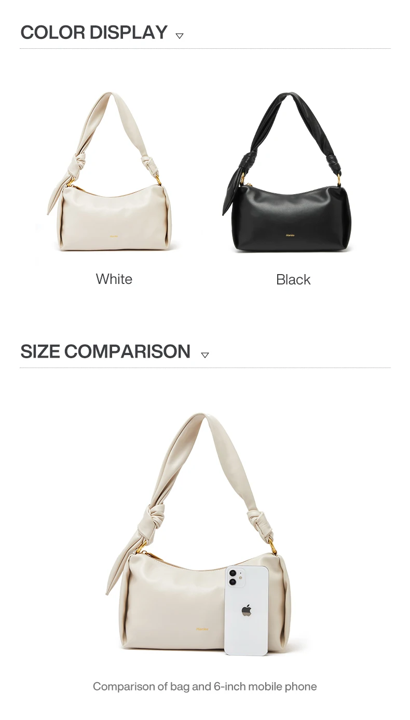The image size is (410, 720).
Task: Click the Apple logo on the phone
Action: pos(247,610)
